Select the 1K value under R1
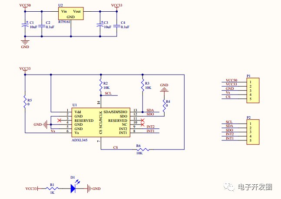 (52, 193)
